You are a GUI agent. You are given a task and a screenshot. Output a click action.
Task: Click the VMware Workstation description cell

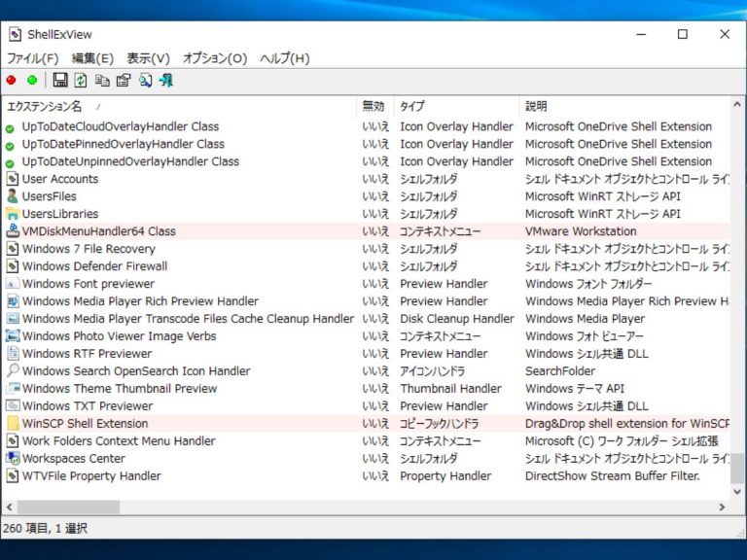pos(581,231)
